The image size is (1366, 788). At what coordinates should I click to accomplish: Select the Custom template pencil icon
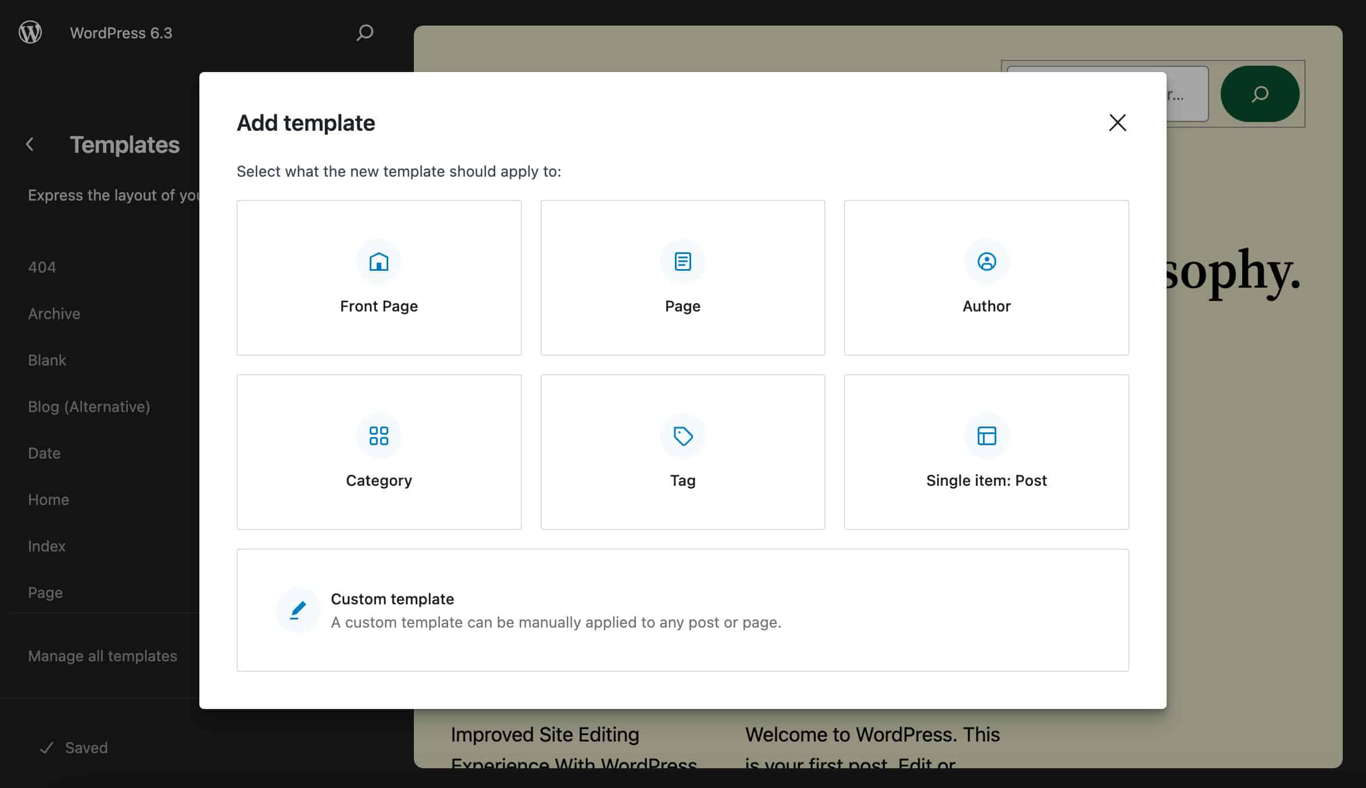(x=298, y=610)
